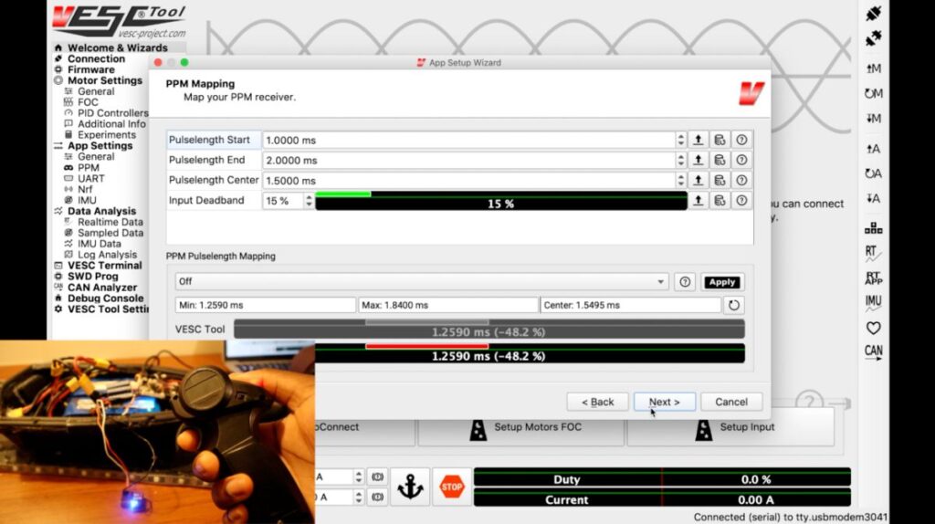Click help icon for Input Deadband

click(741, 201)
